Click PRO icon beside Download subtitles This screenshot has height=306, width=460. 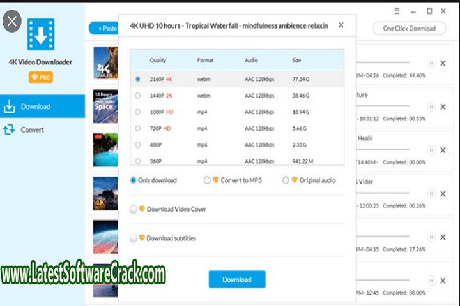click(142, 238)
